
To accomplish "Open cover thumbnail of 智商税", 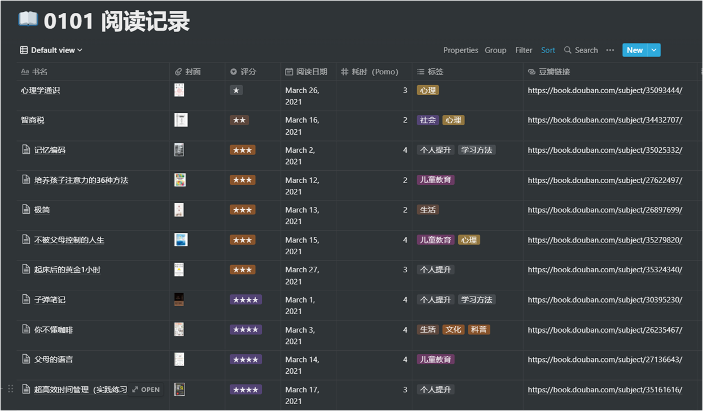I will pyautogui.click(x=181, y=120).
